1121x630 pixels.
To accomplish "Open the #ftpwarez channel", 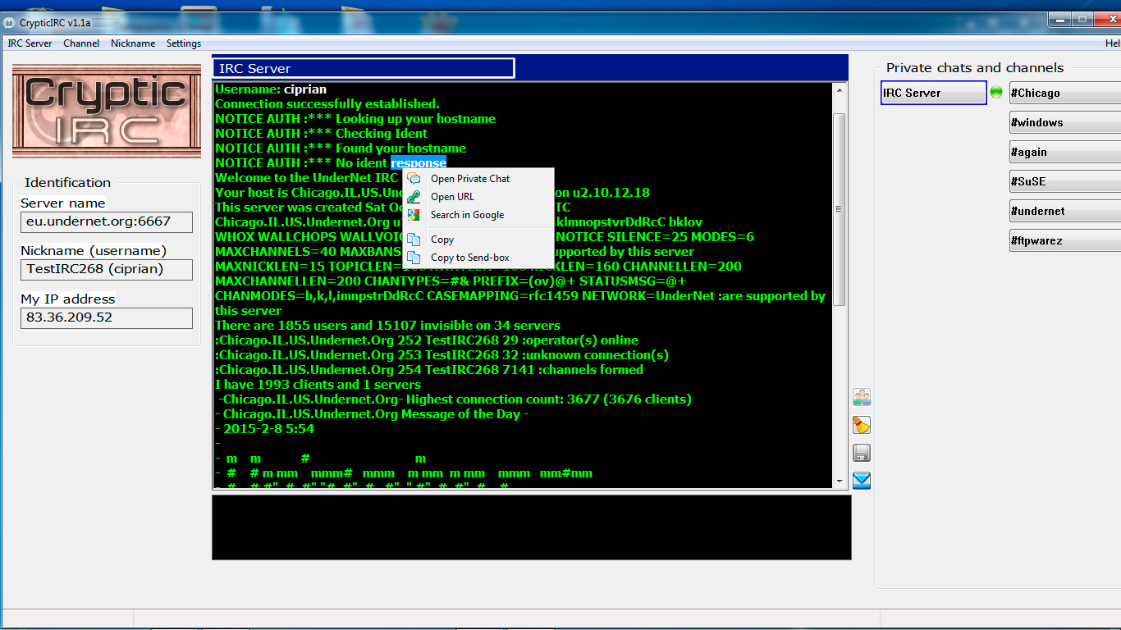I will click(1065, 240).
